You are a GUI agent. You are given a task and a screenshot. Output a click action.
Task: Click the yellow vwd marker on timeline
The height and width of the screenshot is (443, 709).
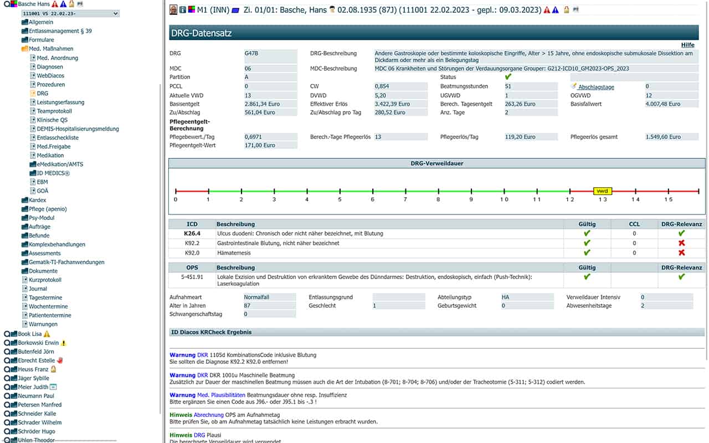pos(602,190)
